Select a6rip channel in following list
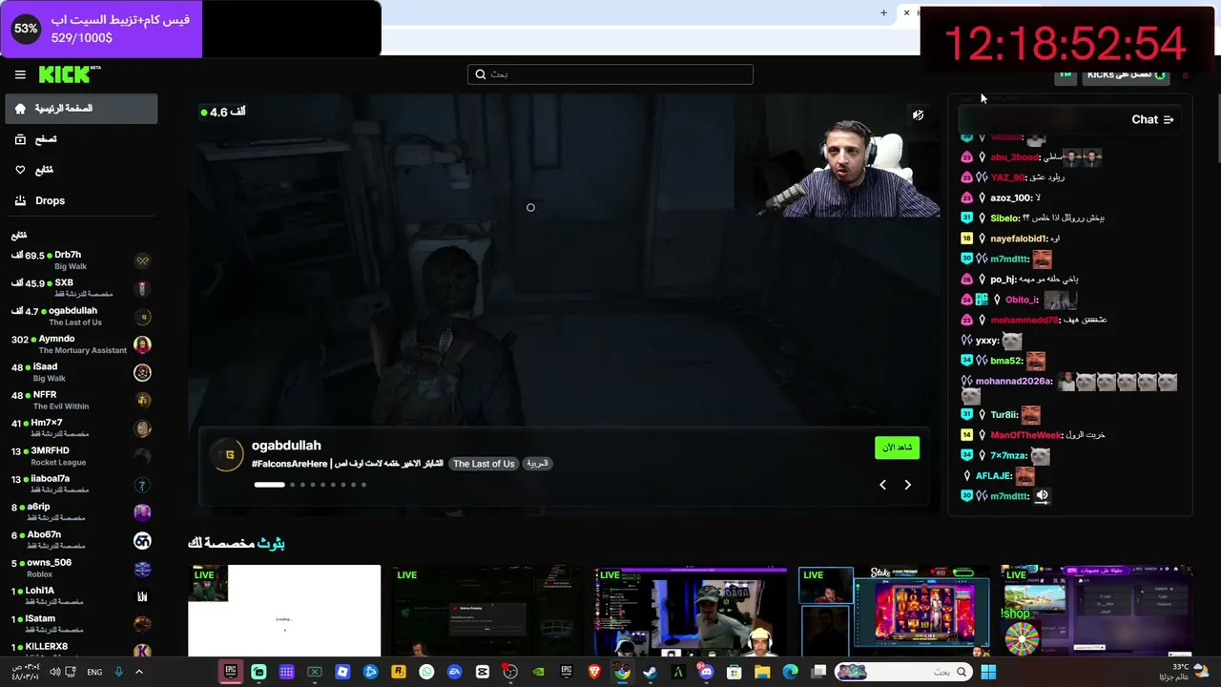Viewport: 1221px width, 687px height. pos(81,512)
